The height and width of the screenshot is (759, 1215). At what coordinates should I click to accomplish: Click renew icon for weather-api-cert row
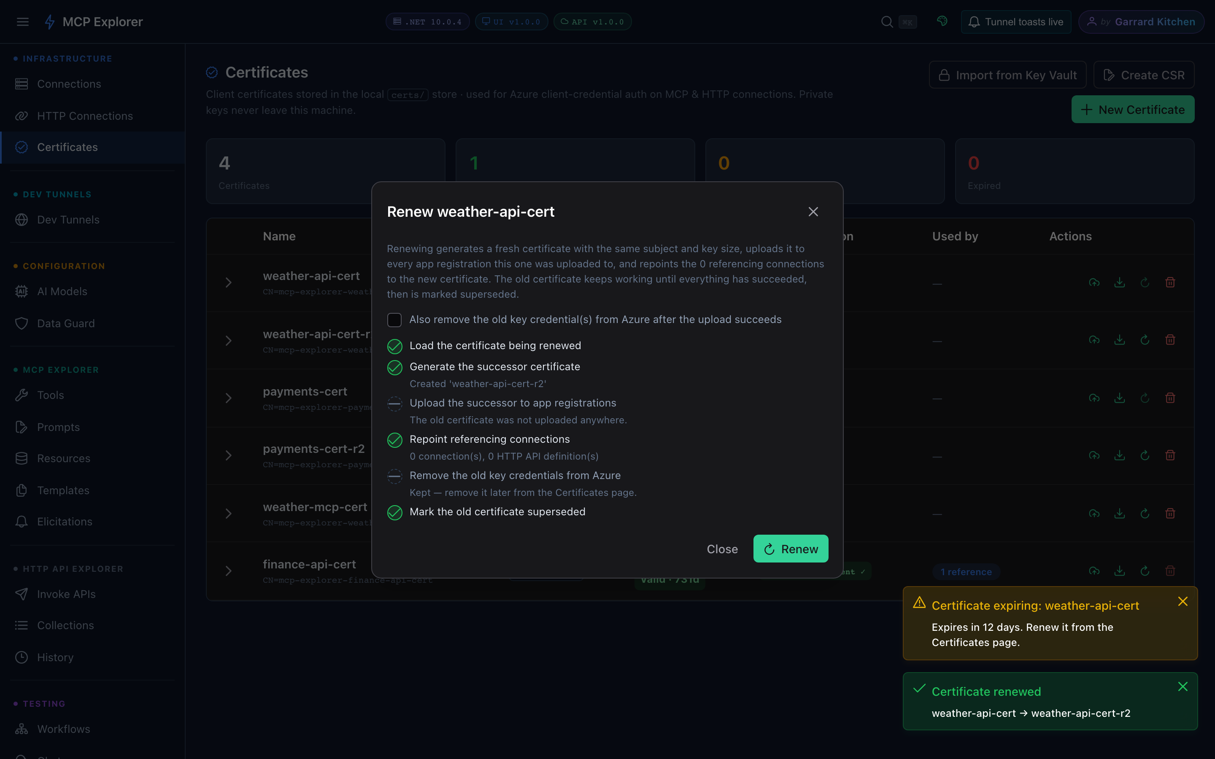click(x=1145, y=283)
